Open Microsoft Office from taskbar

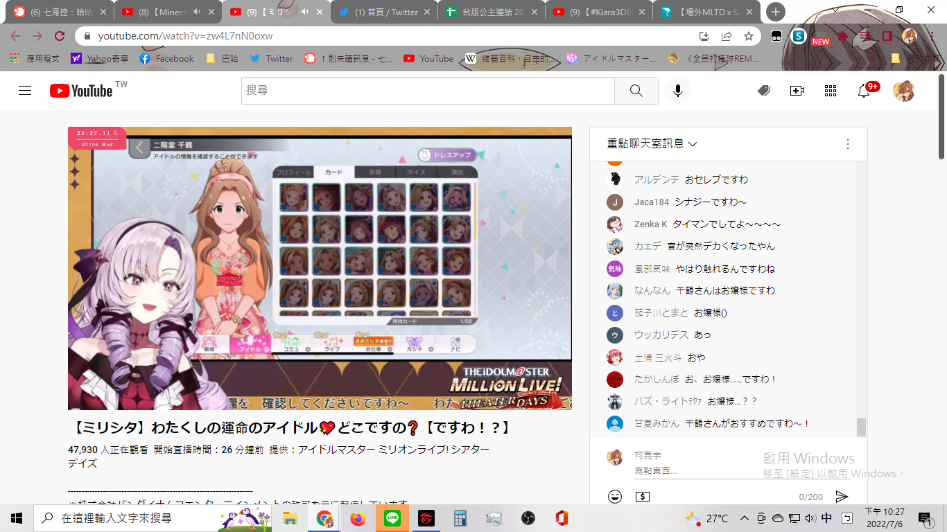(562, 518)
